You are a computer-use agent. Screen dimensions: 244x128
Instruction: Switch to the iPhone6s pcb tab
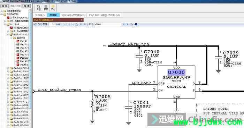73,15
